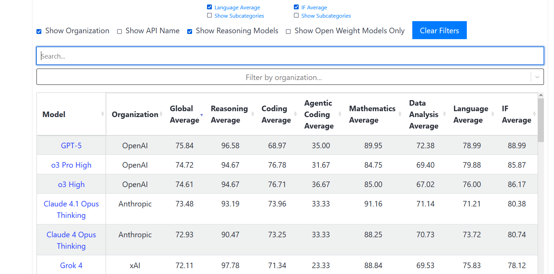Screen dimensions: 554x274
Task: Click Claude 4 Opus global average 72.93
Action: (184, 235)
